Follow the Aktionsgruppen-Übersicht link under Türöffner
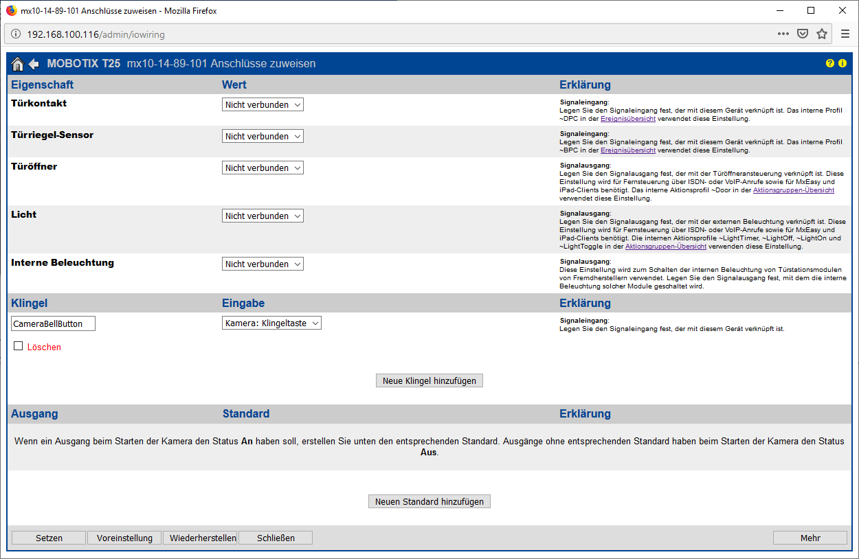Viewport: 859px width, 559px height. 794,190
